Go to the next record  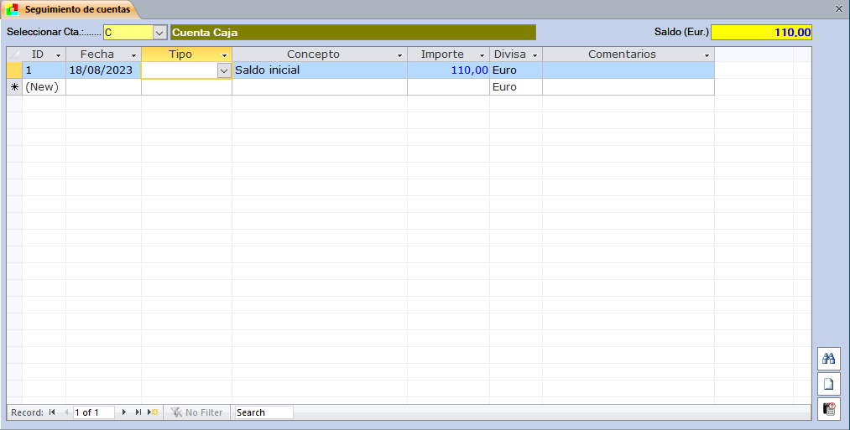(124, 412)
